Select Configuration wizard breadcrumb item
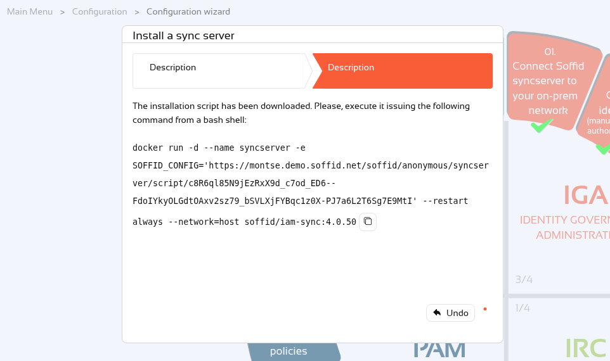 (x=188, y=11)
